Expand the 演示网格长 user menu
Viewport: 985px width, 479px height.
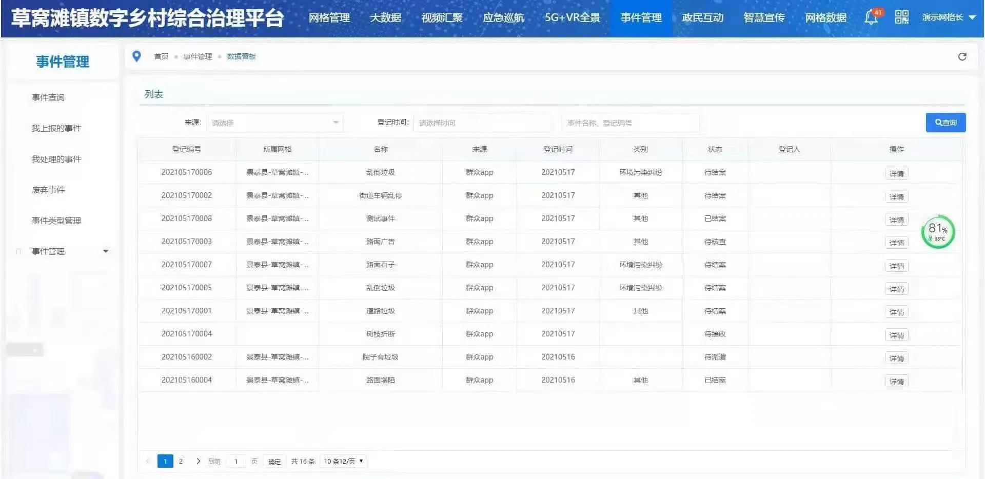pos(949,17)
